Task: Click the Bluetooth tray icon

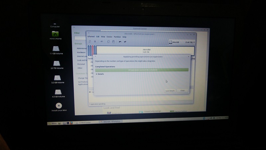Action: point(204,118)
